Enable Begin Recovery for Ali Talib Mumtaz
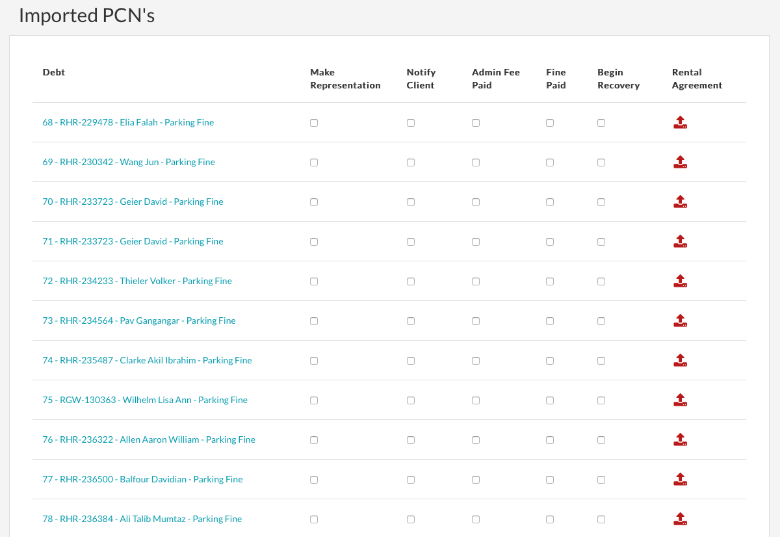Image resolution: width=780 pixels, height=537 pixels. 601,519
